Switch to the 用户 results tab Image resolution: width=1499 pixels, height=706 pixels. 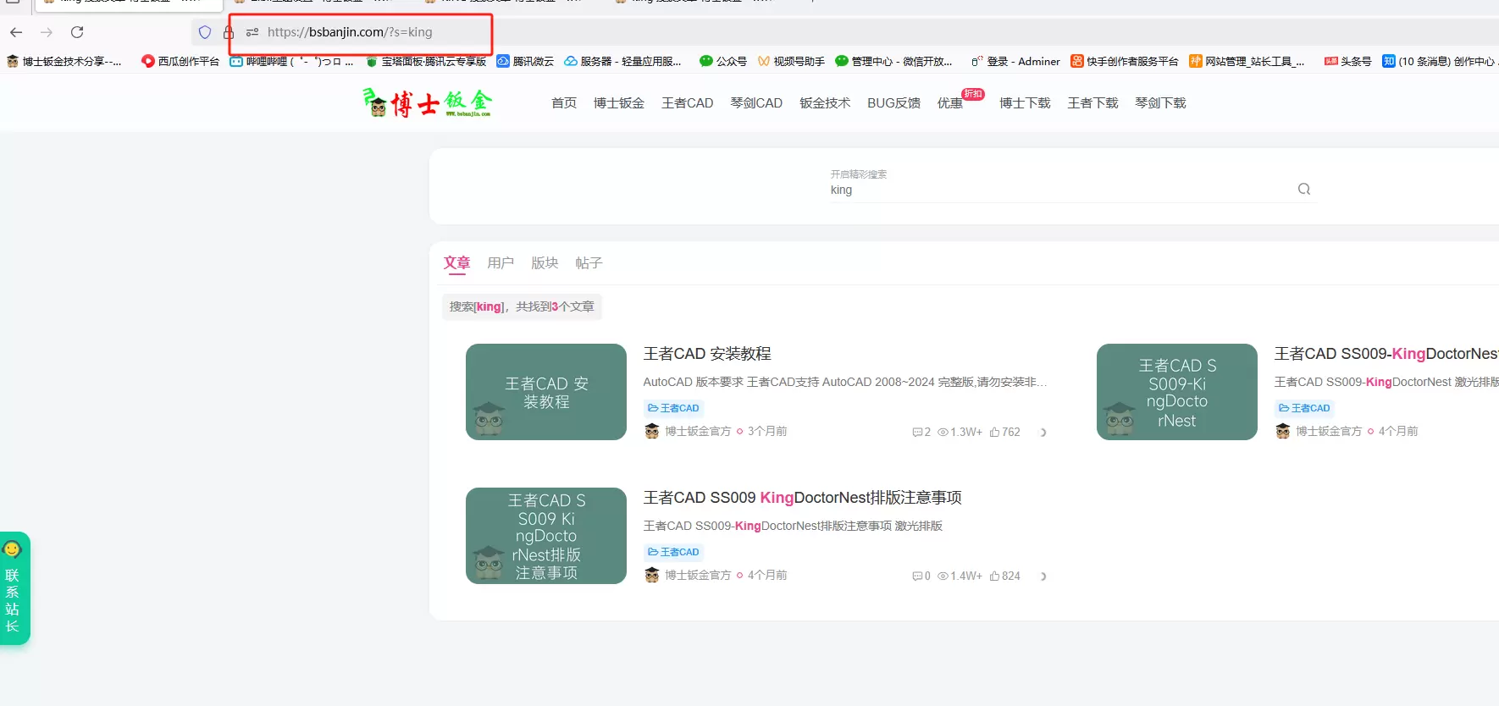[501, 263]
